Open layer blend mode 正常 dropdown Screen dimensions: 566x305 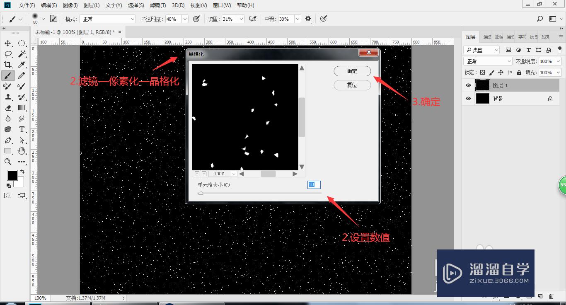point(488,61)
